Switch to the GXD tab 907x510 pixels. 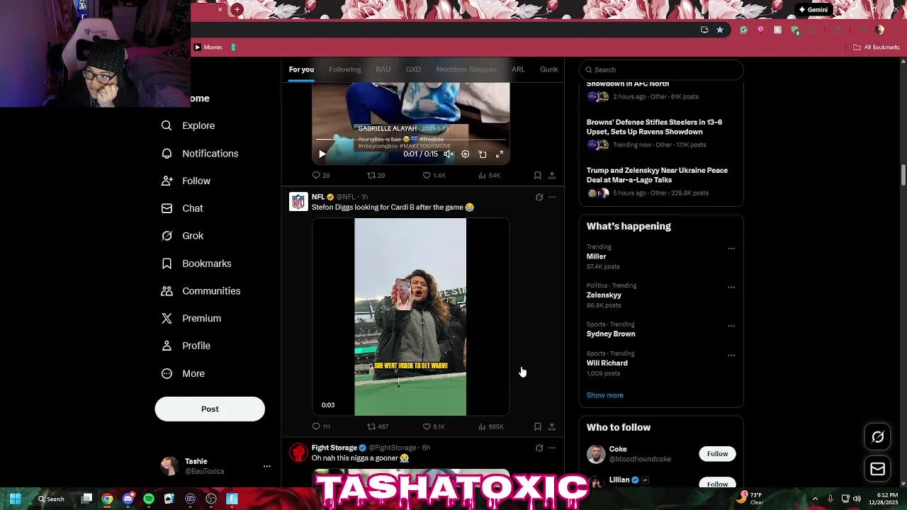point(413,69)
